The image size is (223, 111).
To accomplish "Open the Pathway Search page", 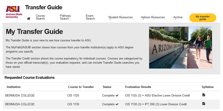I will [65, 17].
